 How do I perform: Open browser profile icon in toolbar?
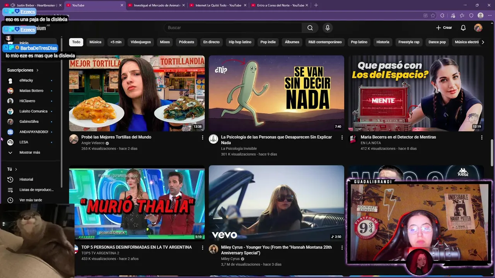pos(480,15)
